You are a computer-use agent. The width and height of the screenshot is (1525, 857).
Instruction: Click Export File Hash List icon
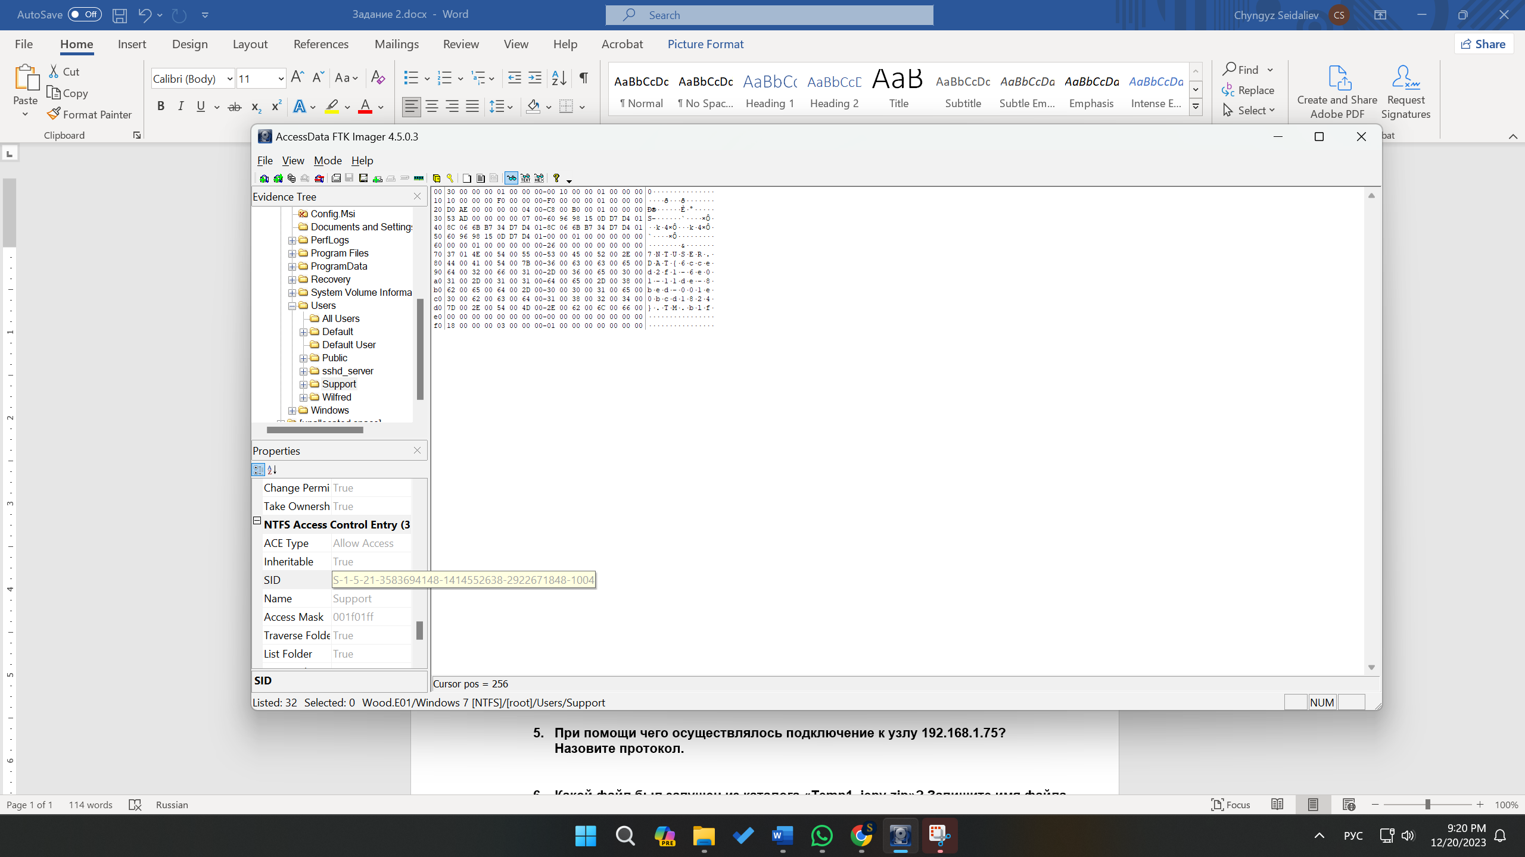coord(481,178)
